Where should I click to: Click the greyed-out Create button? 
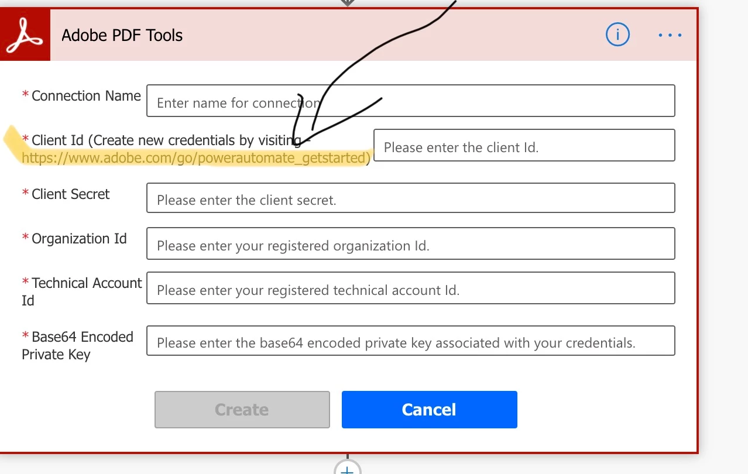pos(242,410)
